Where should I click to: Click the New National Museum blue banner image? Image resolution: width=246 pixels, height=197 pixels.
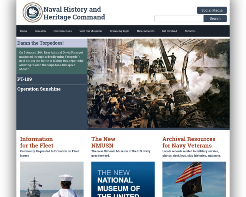pos(123,179)
